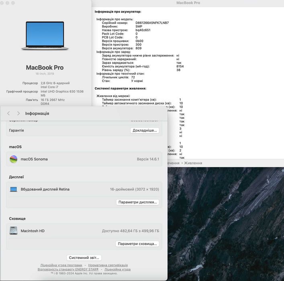
Task: Click the Вбудований дисплей Retina label
Action: pos(45,189)
